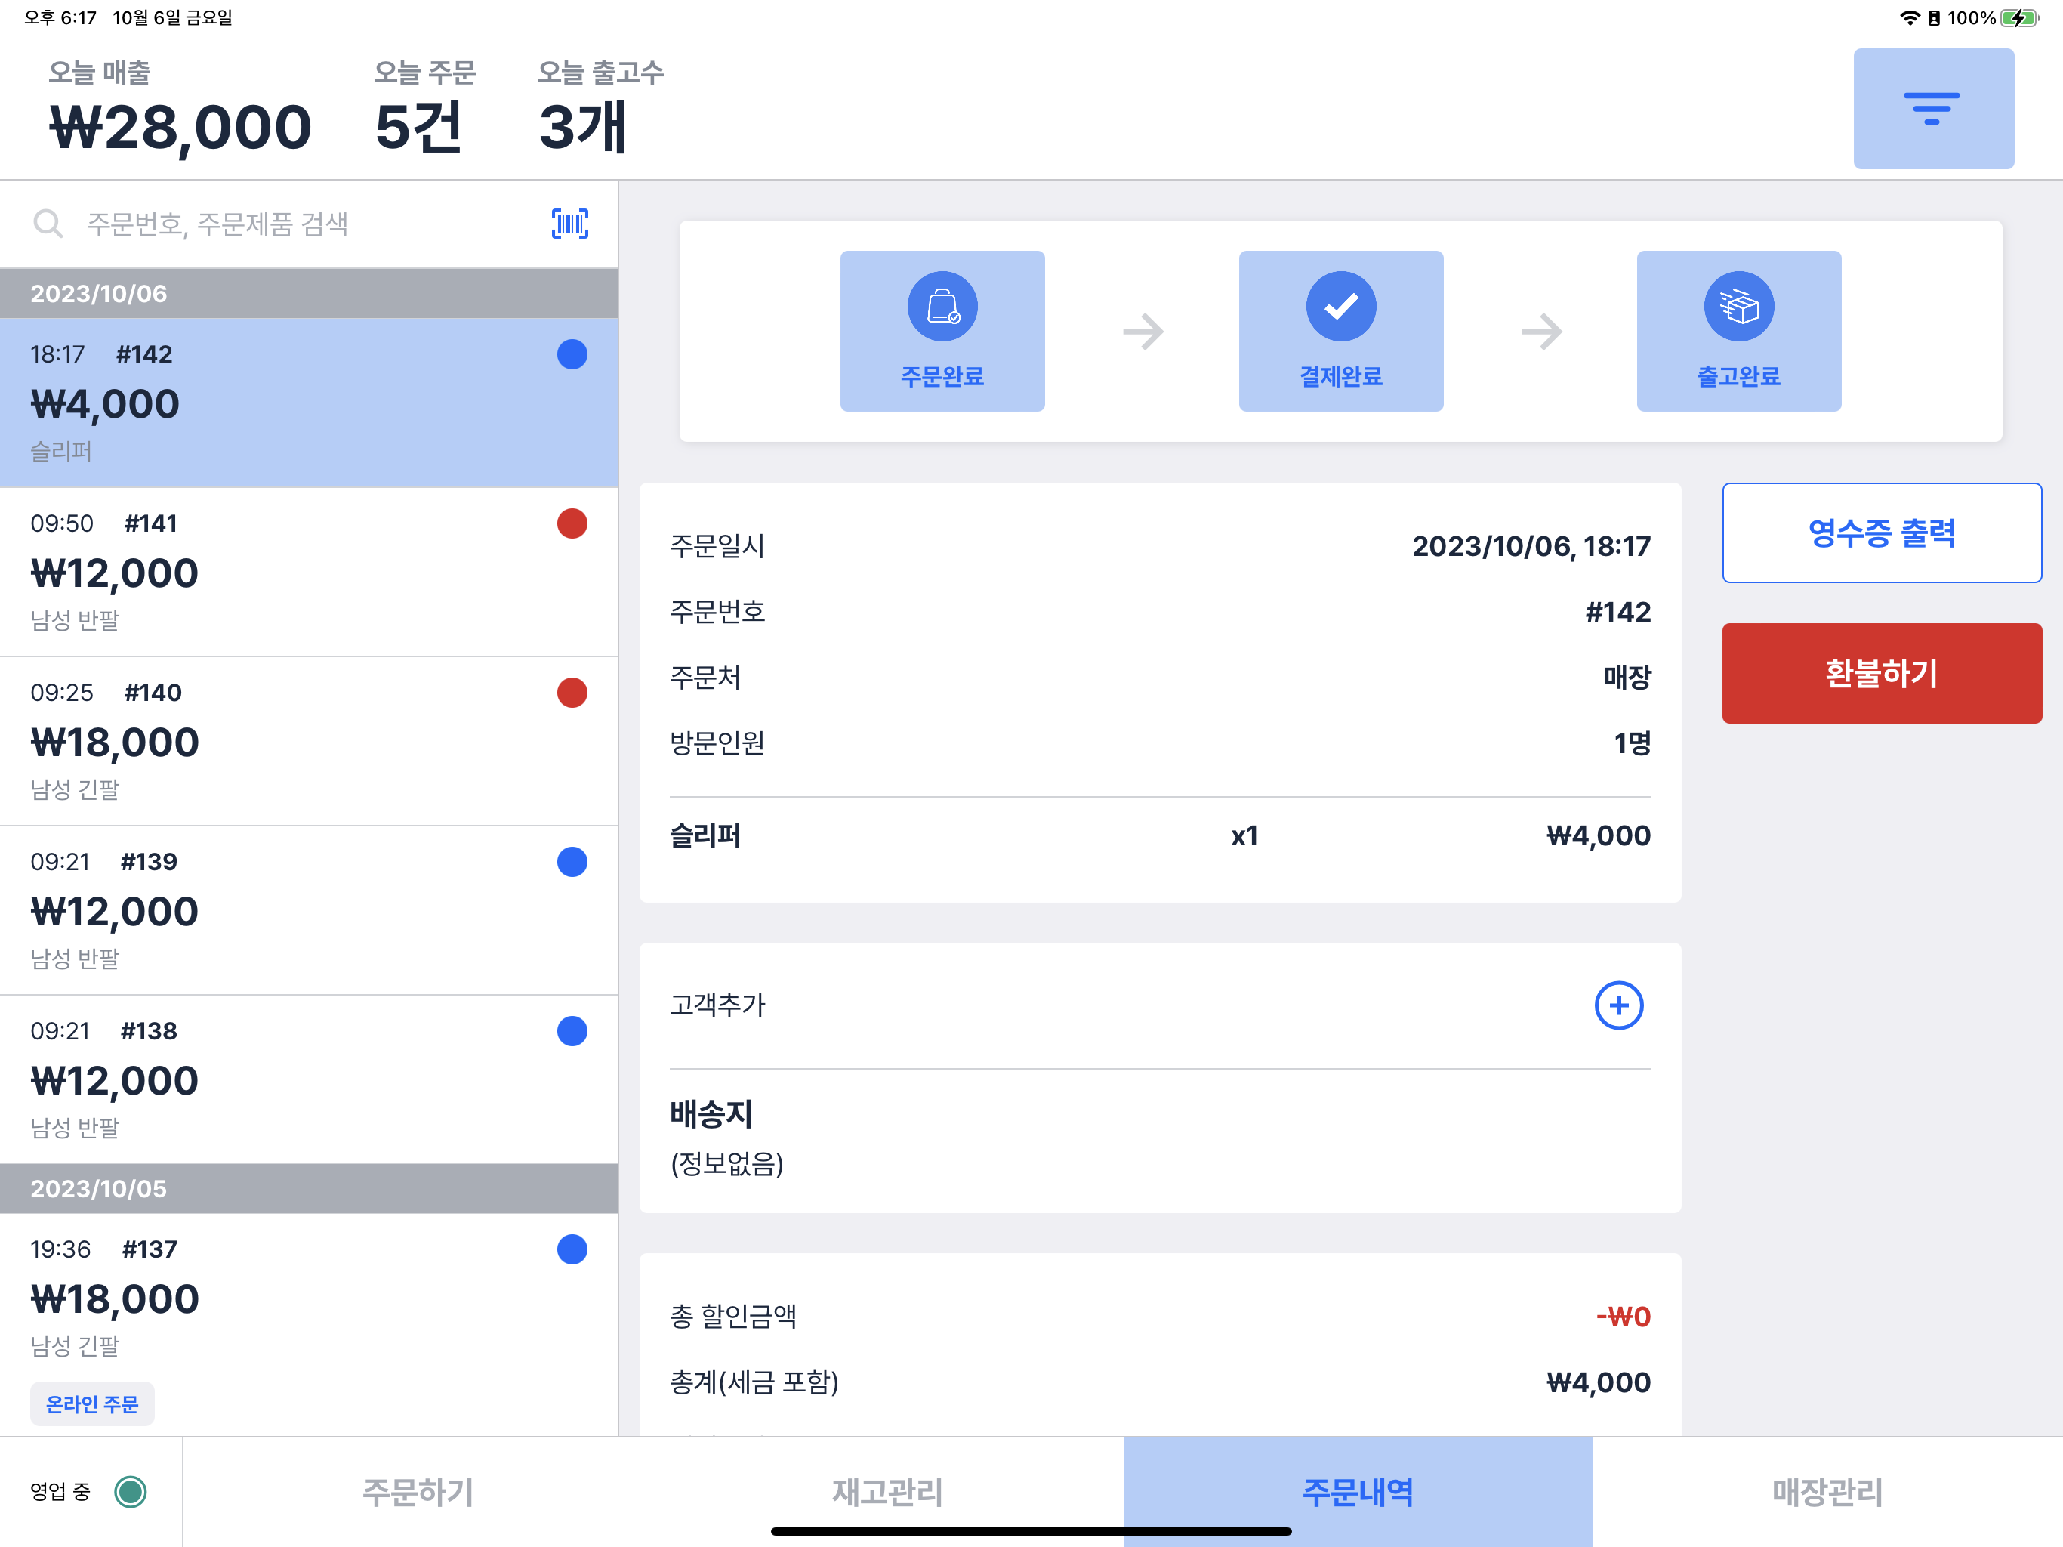Click the 온라인 주문 tag on order #137
The image size is (2063, 1547).
91,1403
